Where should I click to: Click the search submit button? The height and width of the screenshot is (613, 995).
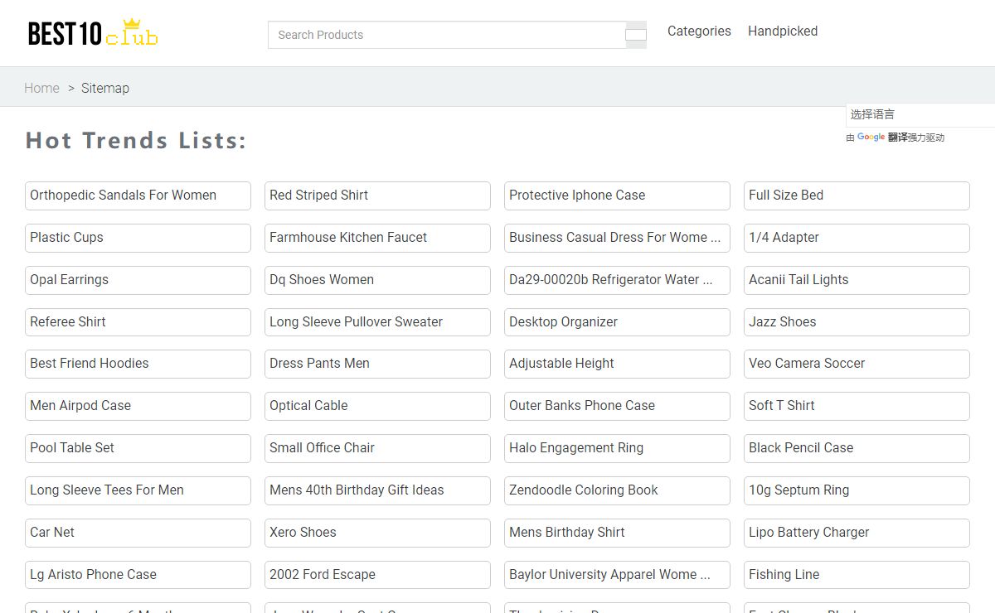636,35
